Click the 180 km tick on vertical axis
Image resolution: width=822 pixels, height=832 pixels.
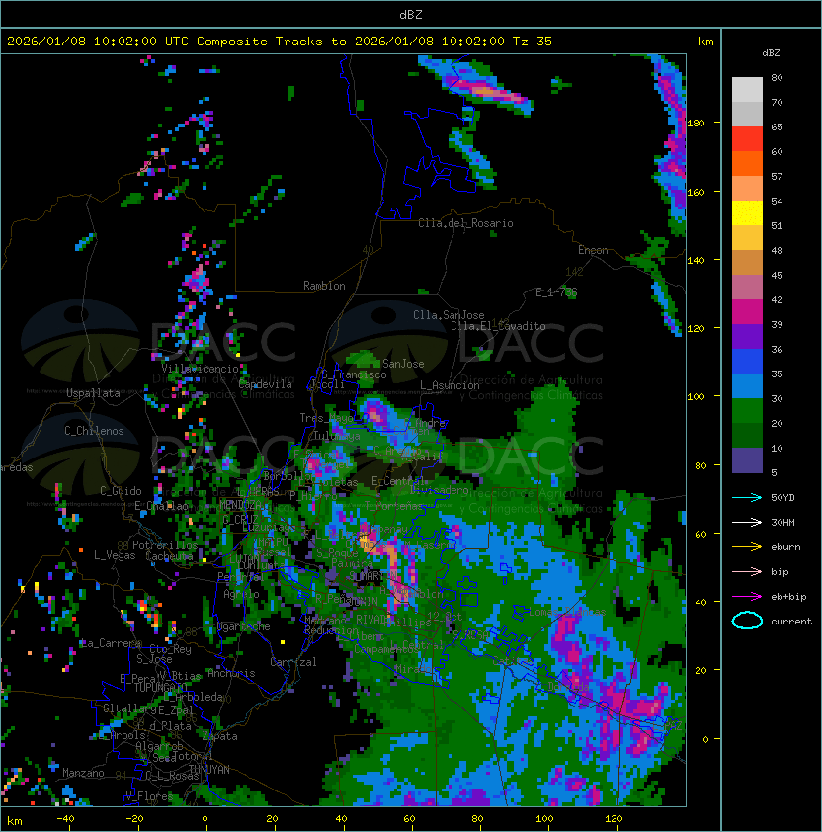point(696,124)
